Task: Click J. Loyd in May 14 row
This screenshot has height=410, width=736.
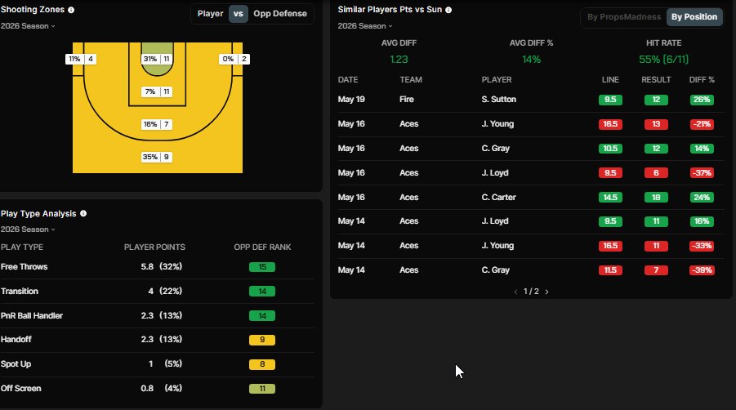Action: (495, 221)
